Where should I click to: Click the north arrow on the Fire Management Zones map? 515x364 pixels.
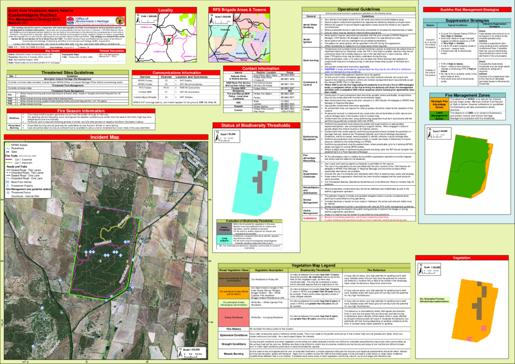(430, 133)
